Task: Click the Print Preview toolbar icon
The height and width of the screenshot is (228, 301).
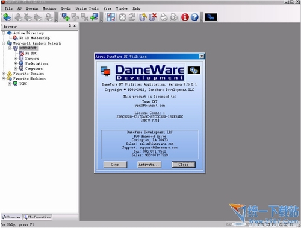Action: point(174,17)
